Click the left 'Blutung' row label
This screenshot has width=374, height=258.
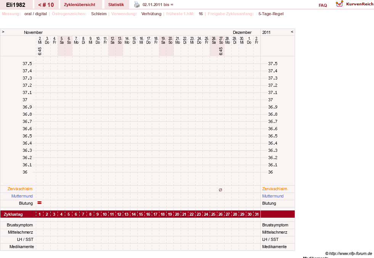[26, 203]
